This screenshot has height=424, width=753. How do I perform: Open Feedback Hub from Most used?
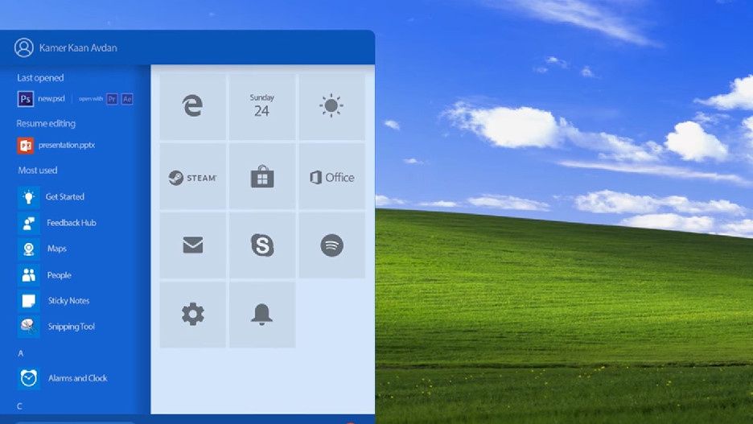point(71,223)
